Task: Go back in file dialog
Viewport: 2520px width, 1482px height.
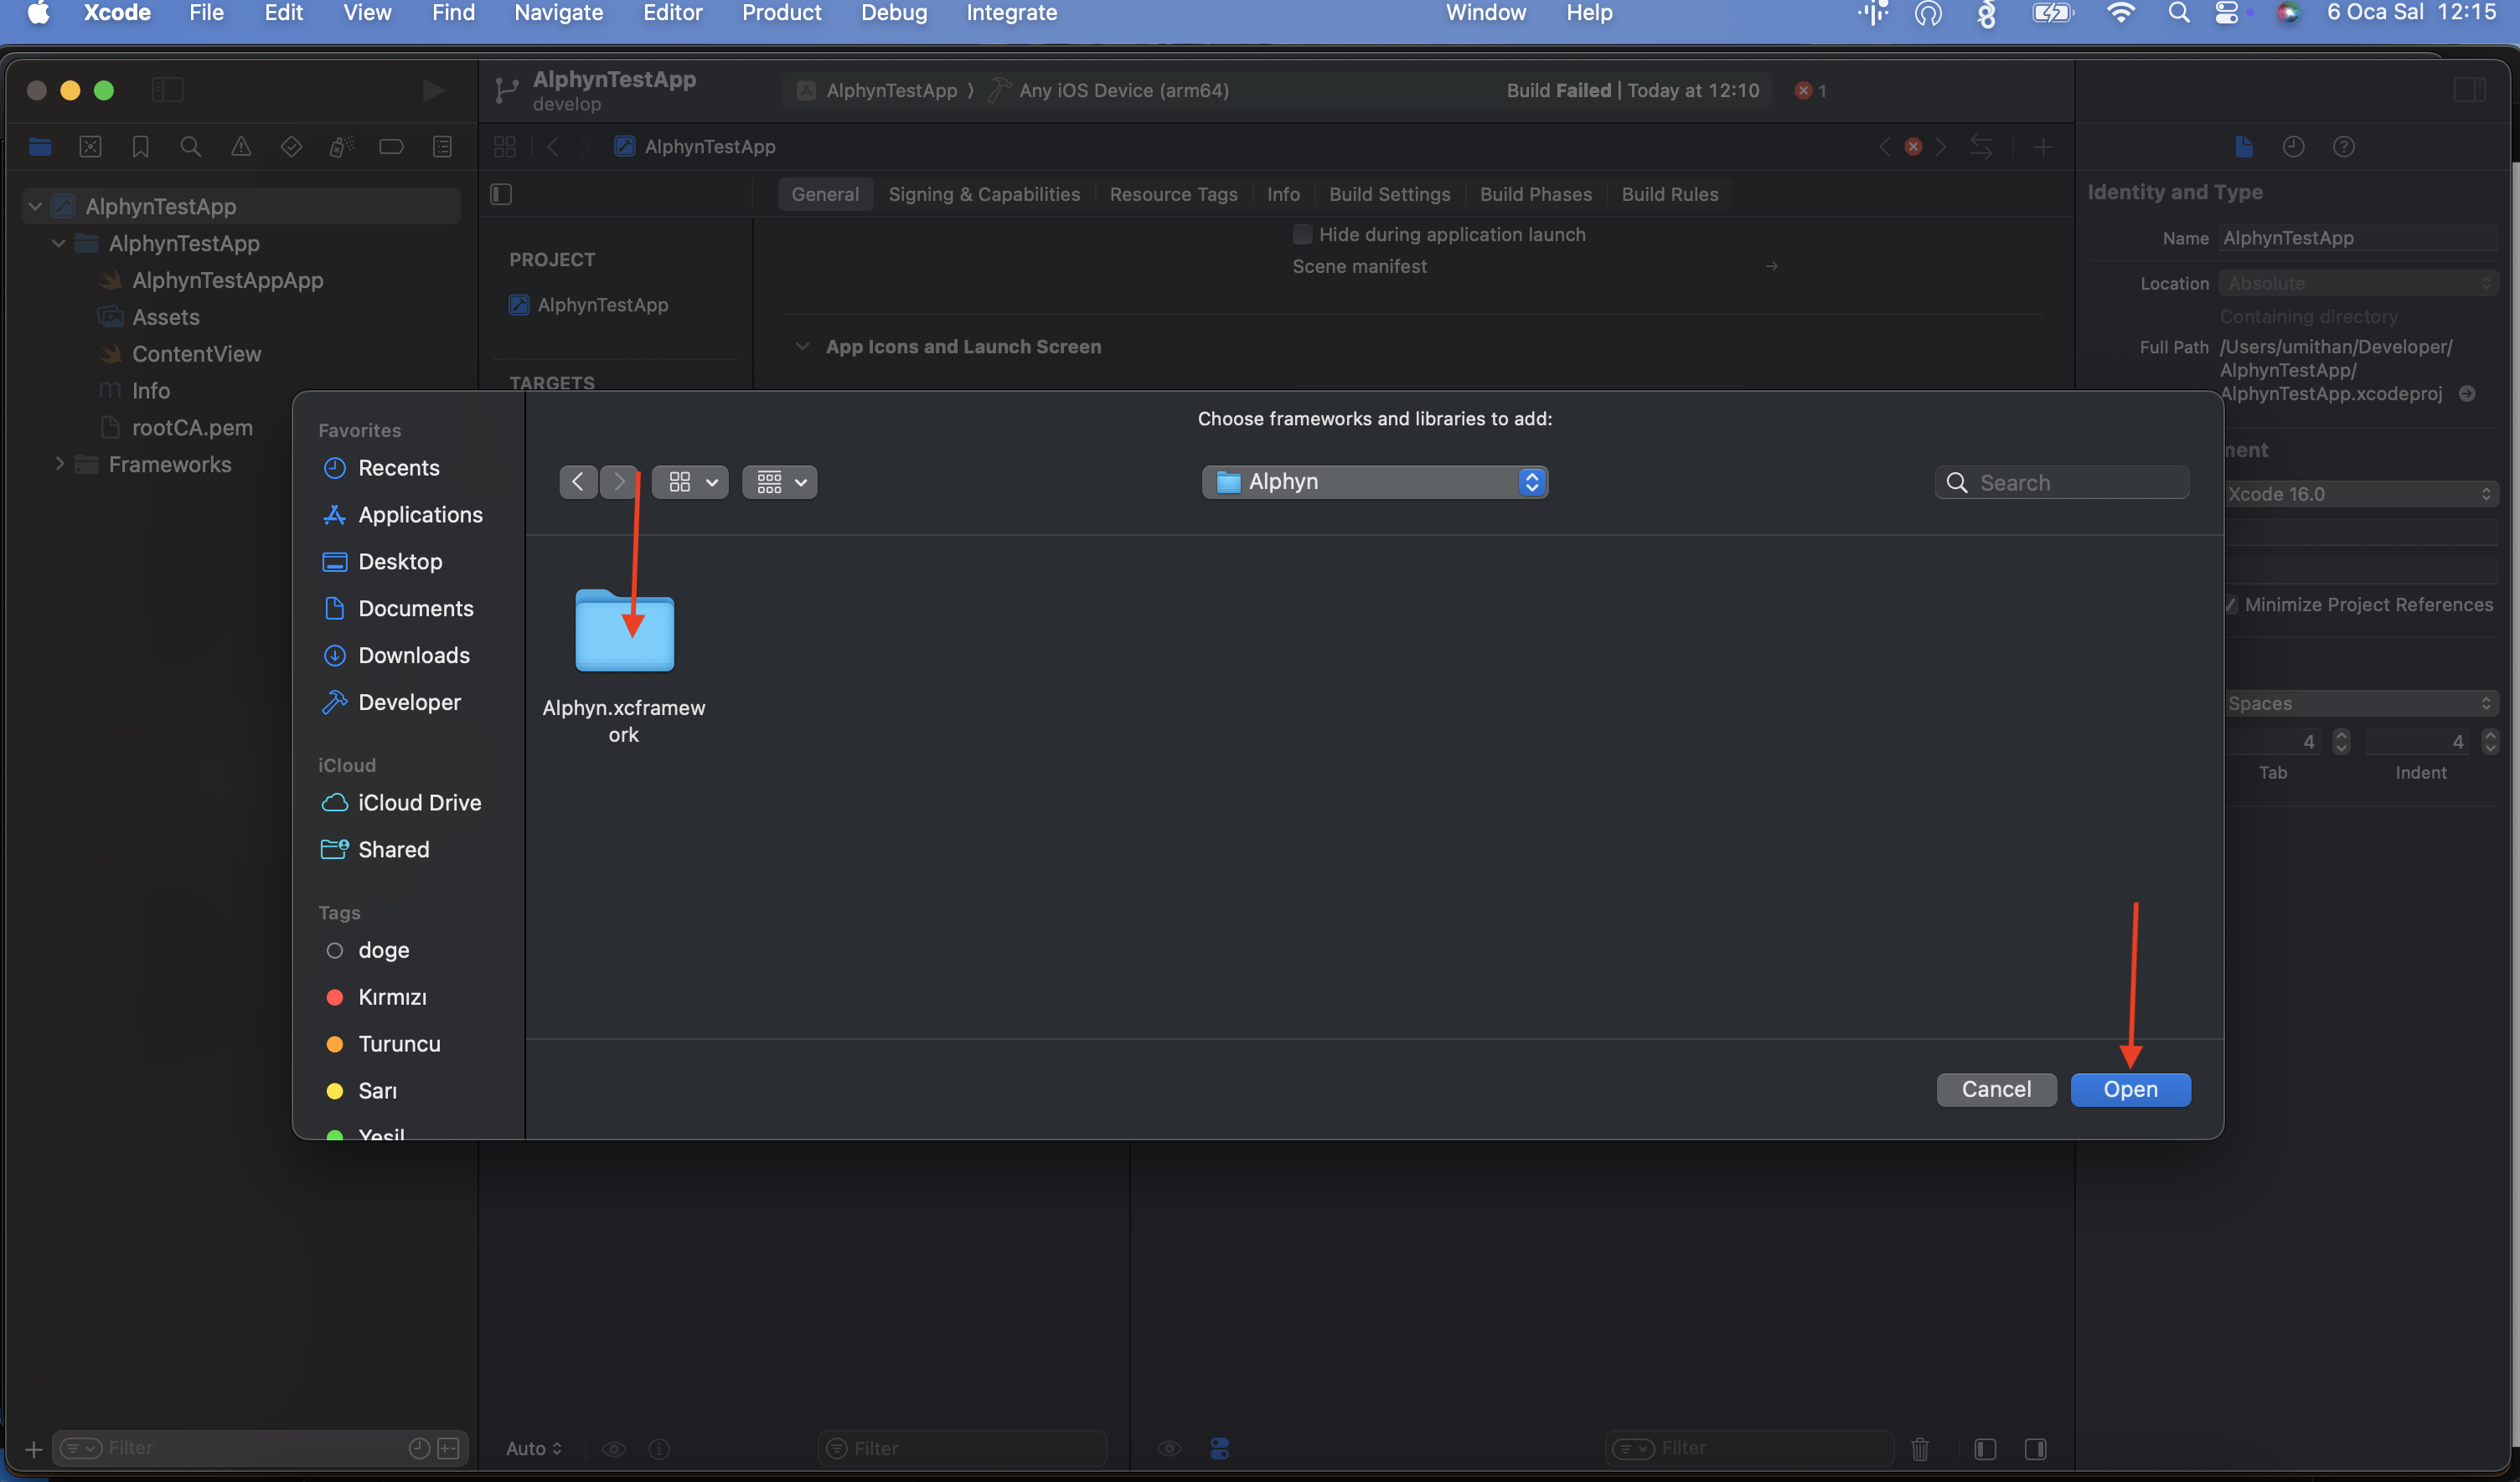Action: click(578, 481)
